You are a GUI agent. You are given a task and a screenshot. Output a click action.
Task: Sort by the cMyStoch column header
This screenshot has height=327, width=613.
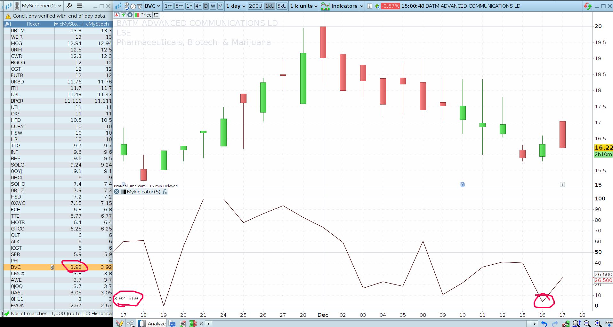click(x=98, y=24)
